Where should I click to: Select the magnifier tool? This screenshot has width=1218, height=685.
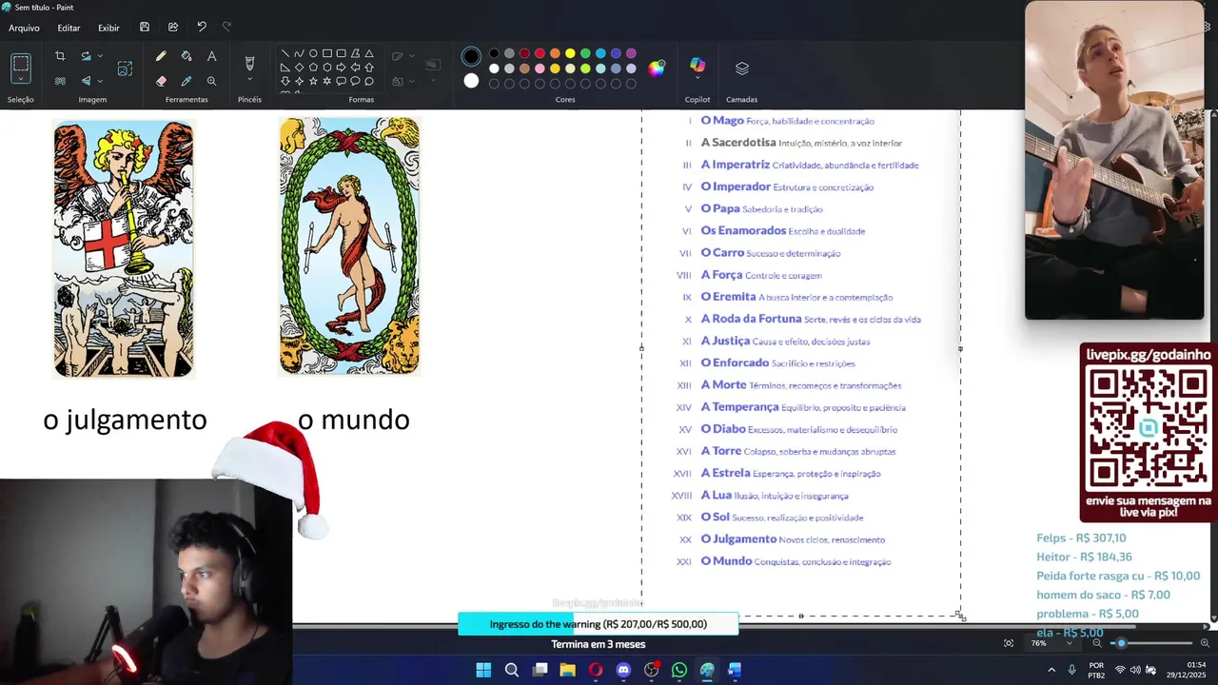point(211,81)
